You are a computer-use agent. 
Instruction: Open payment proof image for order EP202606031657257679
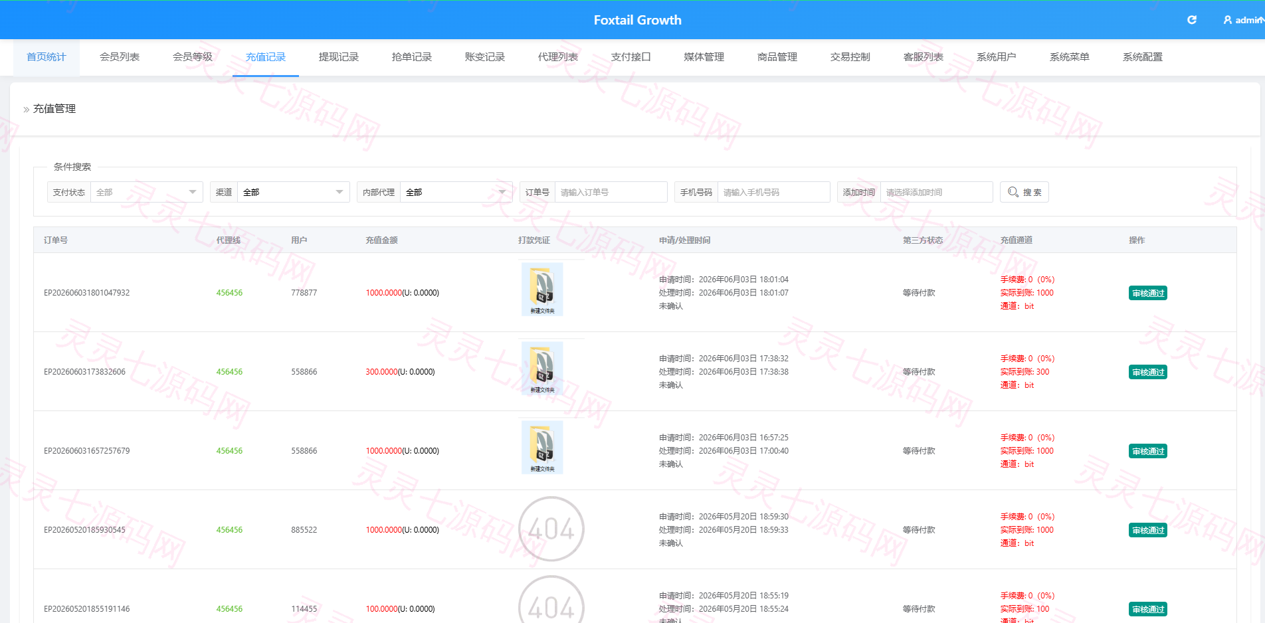[x=542, y=447]
